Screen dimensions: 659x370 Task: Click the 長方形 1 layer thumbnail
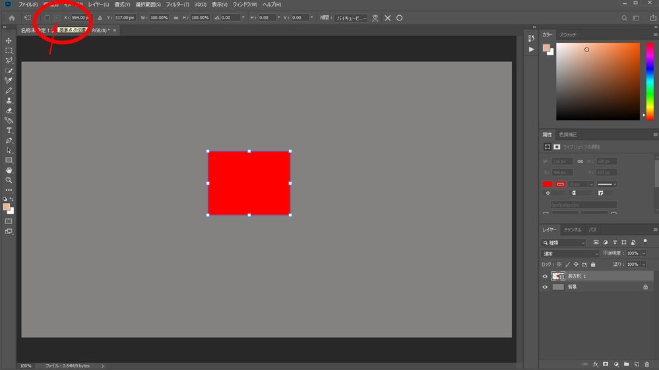(x=558, y=276)
